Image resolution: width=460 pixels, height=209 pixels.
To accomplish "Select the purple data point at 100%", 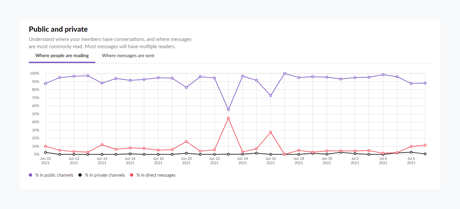I will click(x=284, y=74).
